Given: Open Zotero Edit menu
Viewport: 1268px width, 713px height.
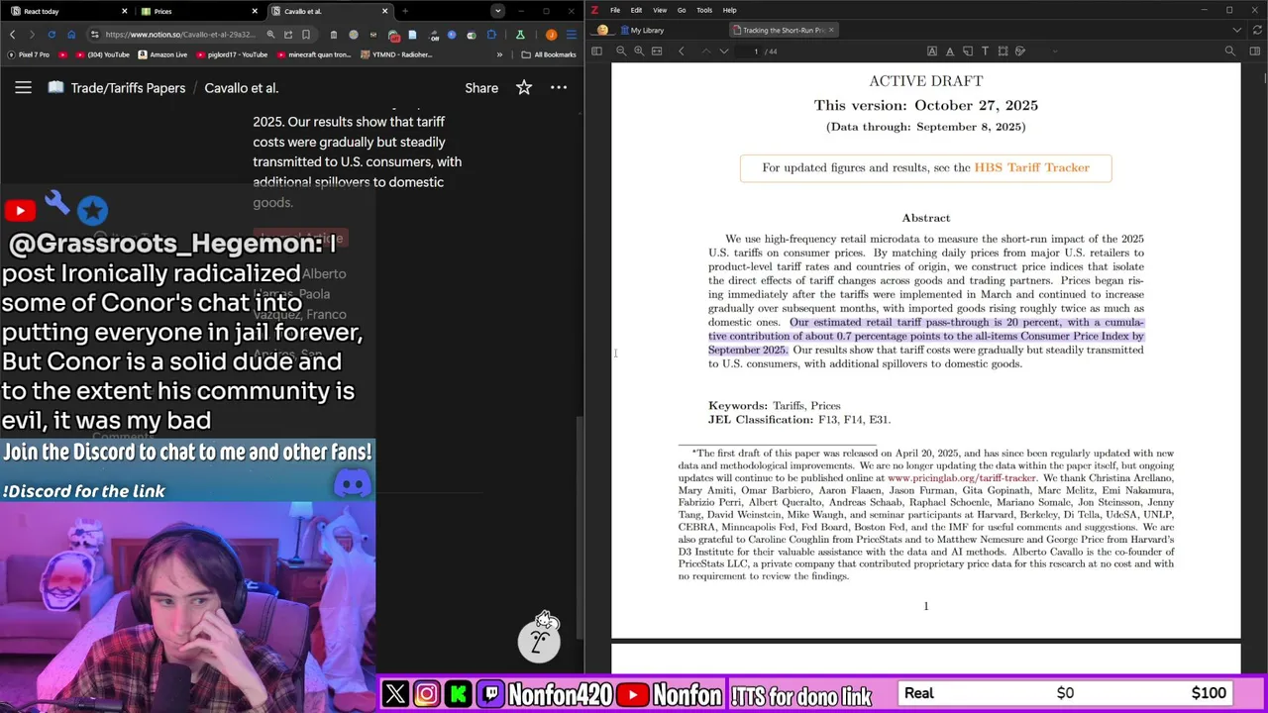Looking at the screenshot, I should (636, 10).
